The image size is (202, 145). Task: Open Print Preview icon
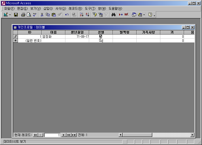[x=29, y=15]
